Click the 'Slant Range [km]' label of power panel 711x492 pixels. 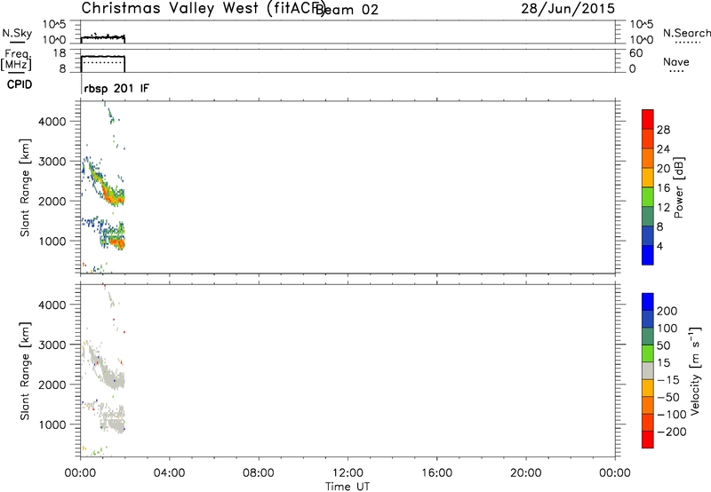point(25,187)
